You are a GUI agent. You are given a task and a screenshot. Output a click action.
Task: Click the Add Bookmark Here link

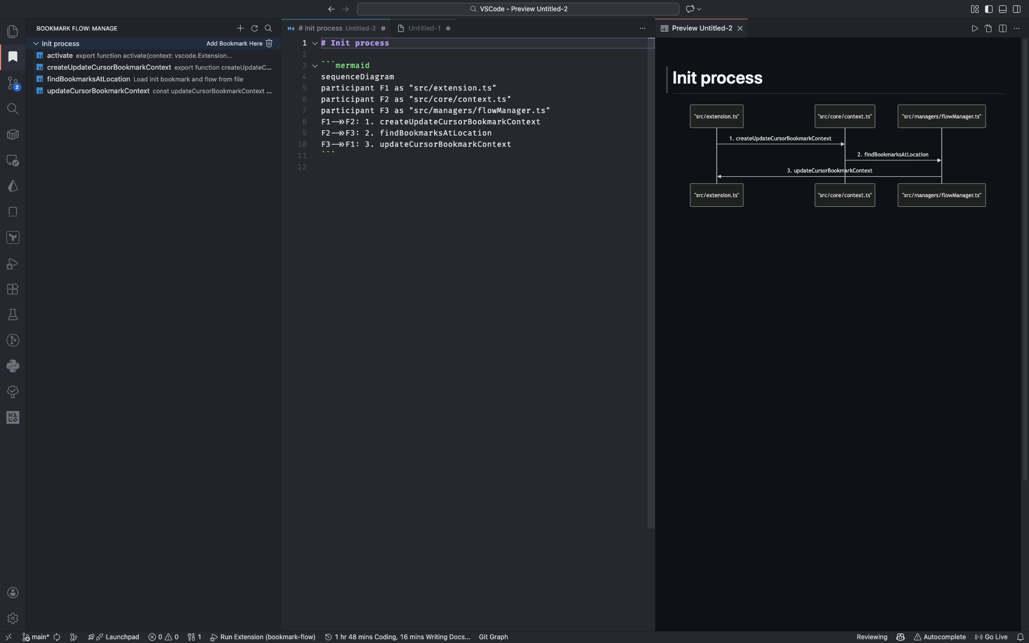point(234,43)
